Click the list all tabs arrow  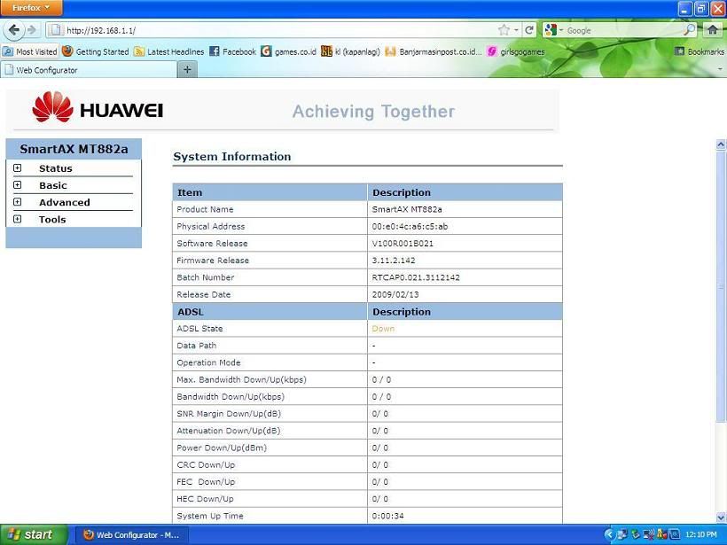tap(720, 69)
